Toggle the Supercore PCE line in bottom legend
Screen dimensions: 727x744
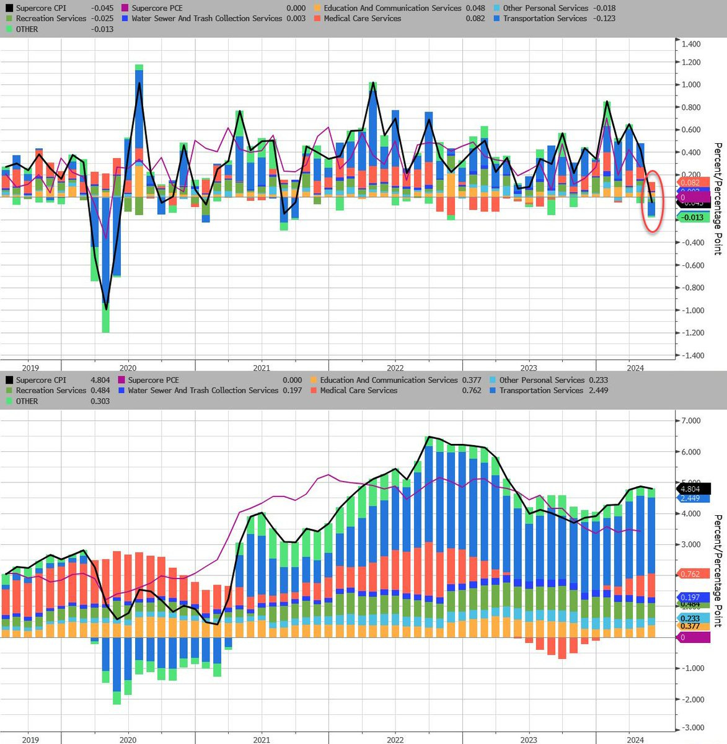[123, 379]
